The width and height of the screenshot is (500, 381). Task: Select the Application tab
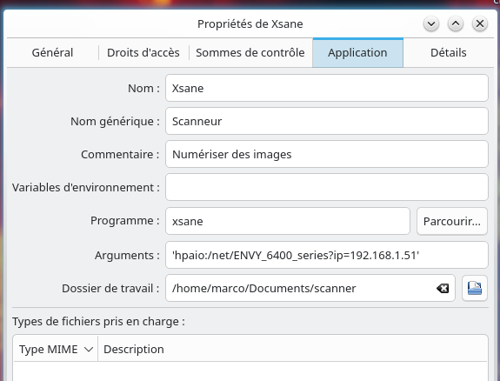click(x=357, y=53)
